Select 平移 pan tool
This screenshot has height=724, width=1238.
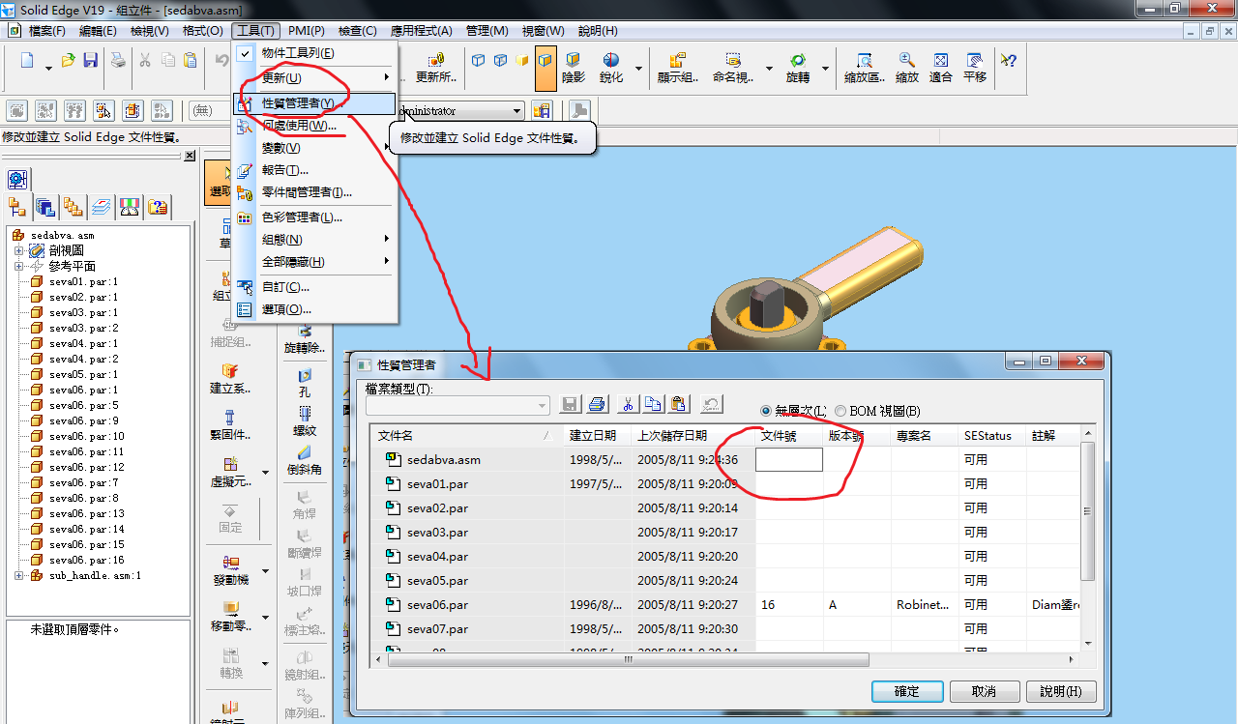pos(975,68)
